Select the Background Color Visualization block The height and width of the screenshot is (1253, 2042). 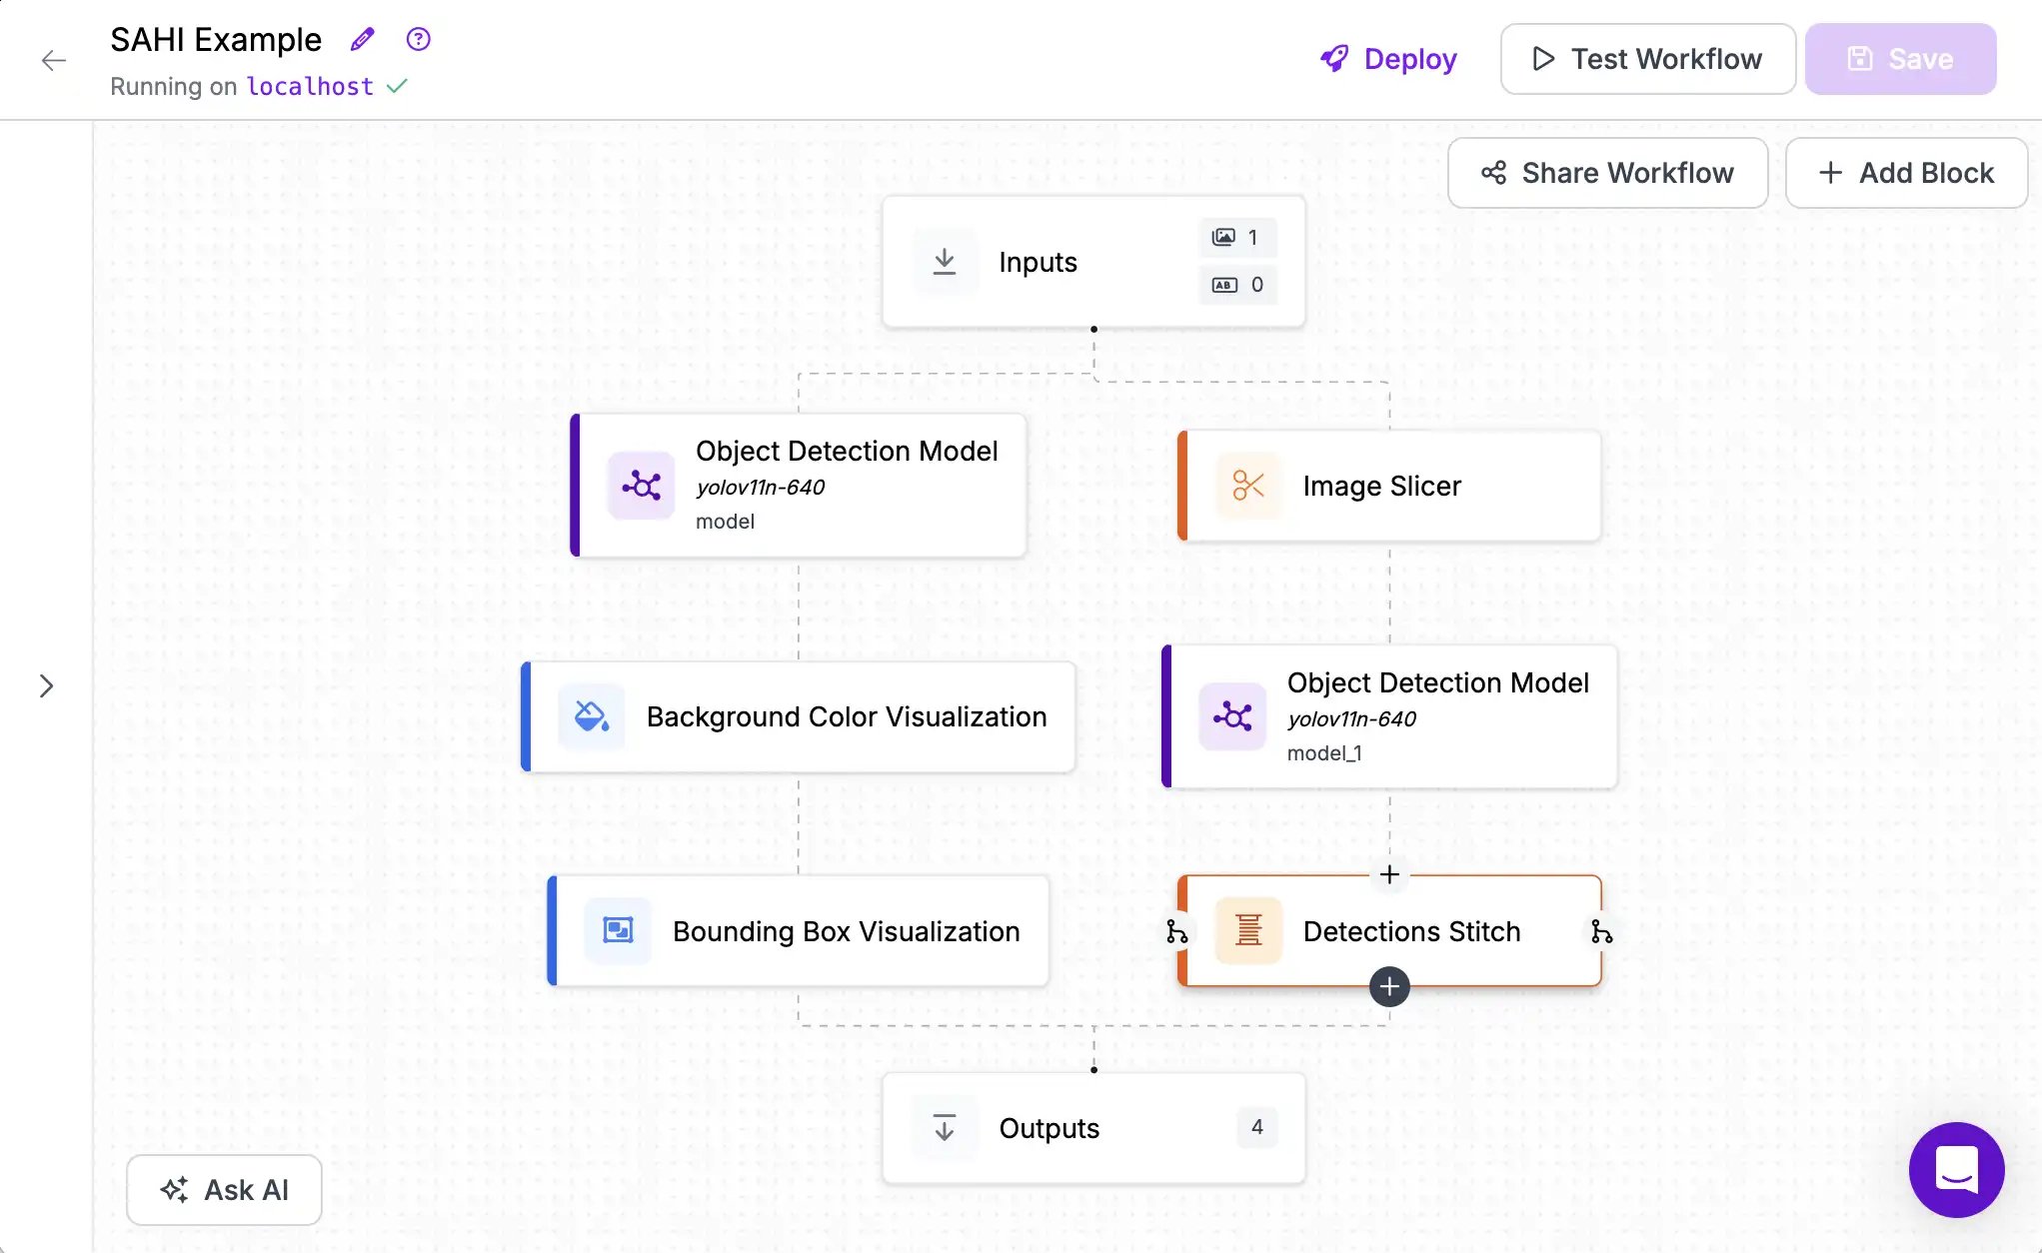[x=798, y=716]
